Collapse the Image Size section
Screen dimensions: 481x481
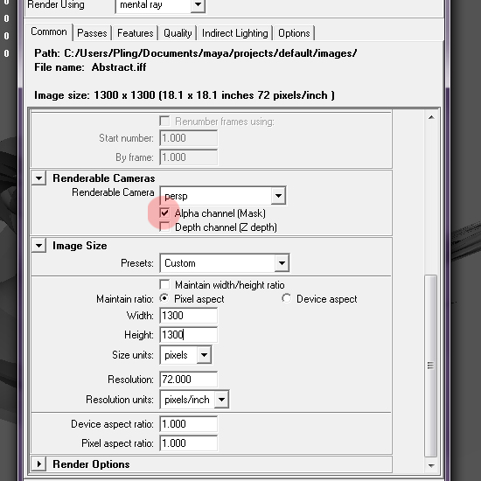pos(39,246)
